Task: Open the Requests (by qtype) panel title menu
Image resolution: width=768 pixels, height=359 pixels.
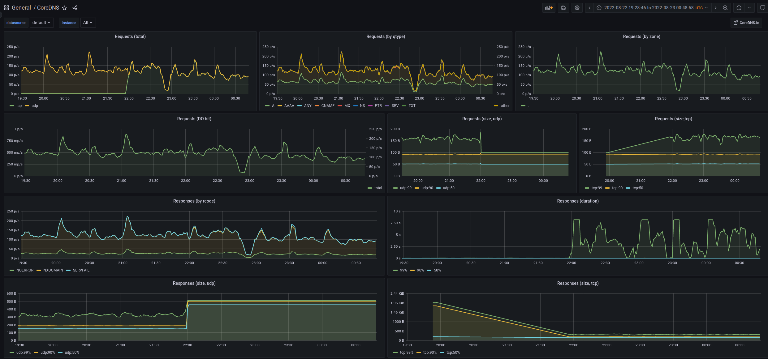Action: (386, 36)
